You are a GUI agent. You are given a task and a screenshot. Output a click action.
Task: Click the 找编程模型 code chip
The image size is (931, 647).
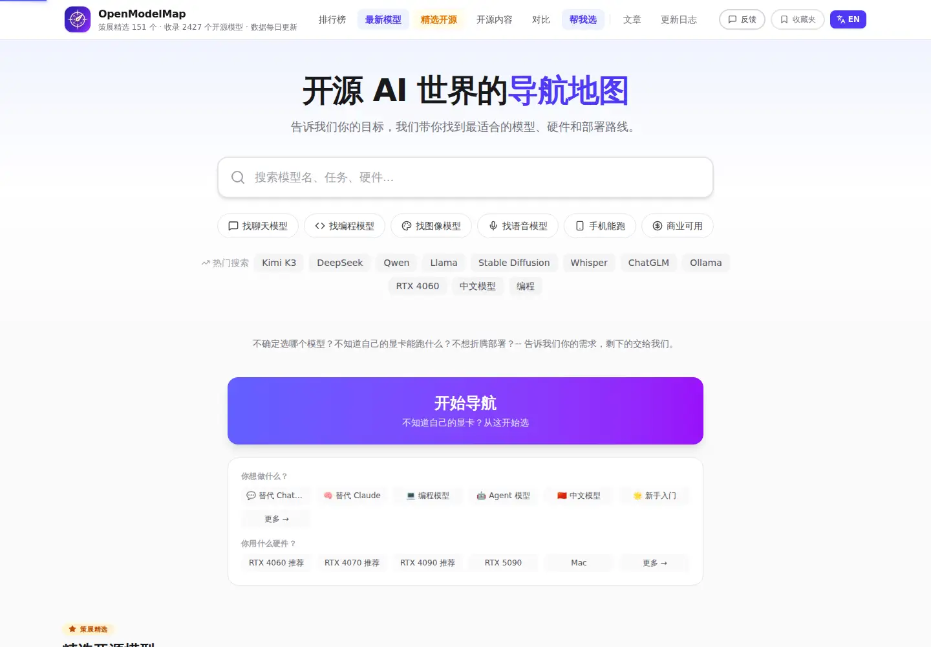(345, 226)
